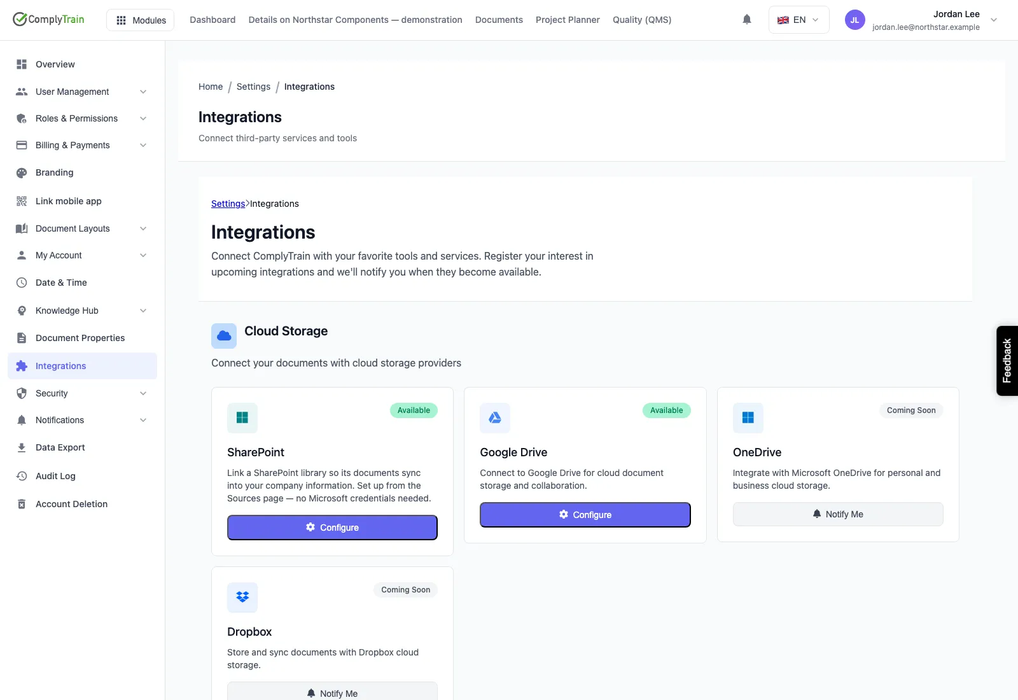Expand Document Layouts chevron

point(143,228)
